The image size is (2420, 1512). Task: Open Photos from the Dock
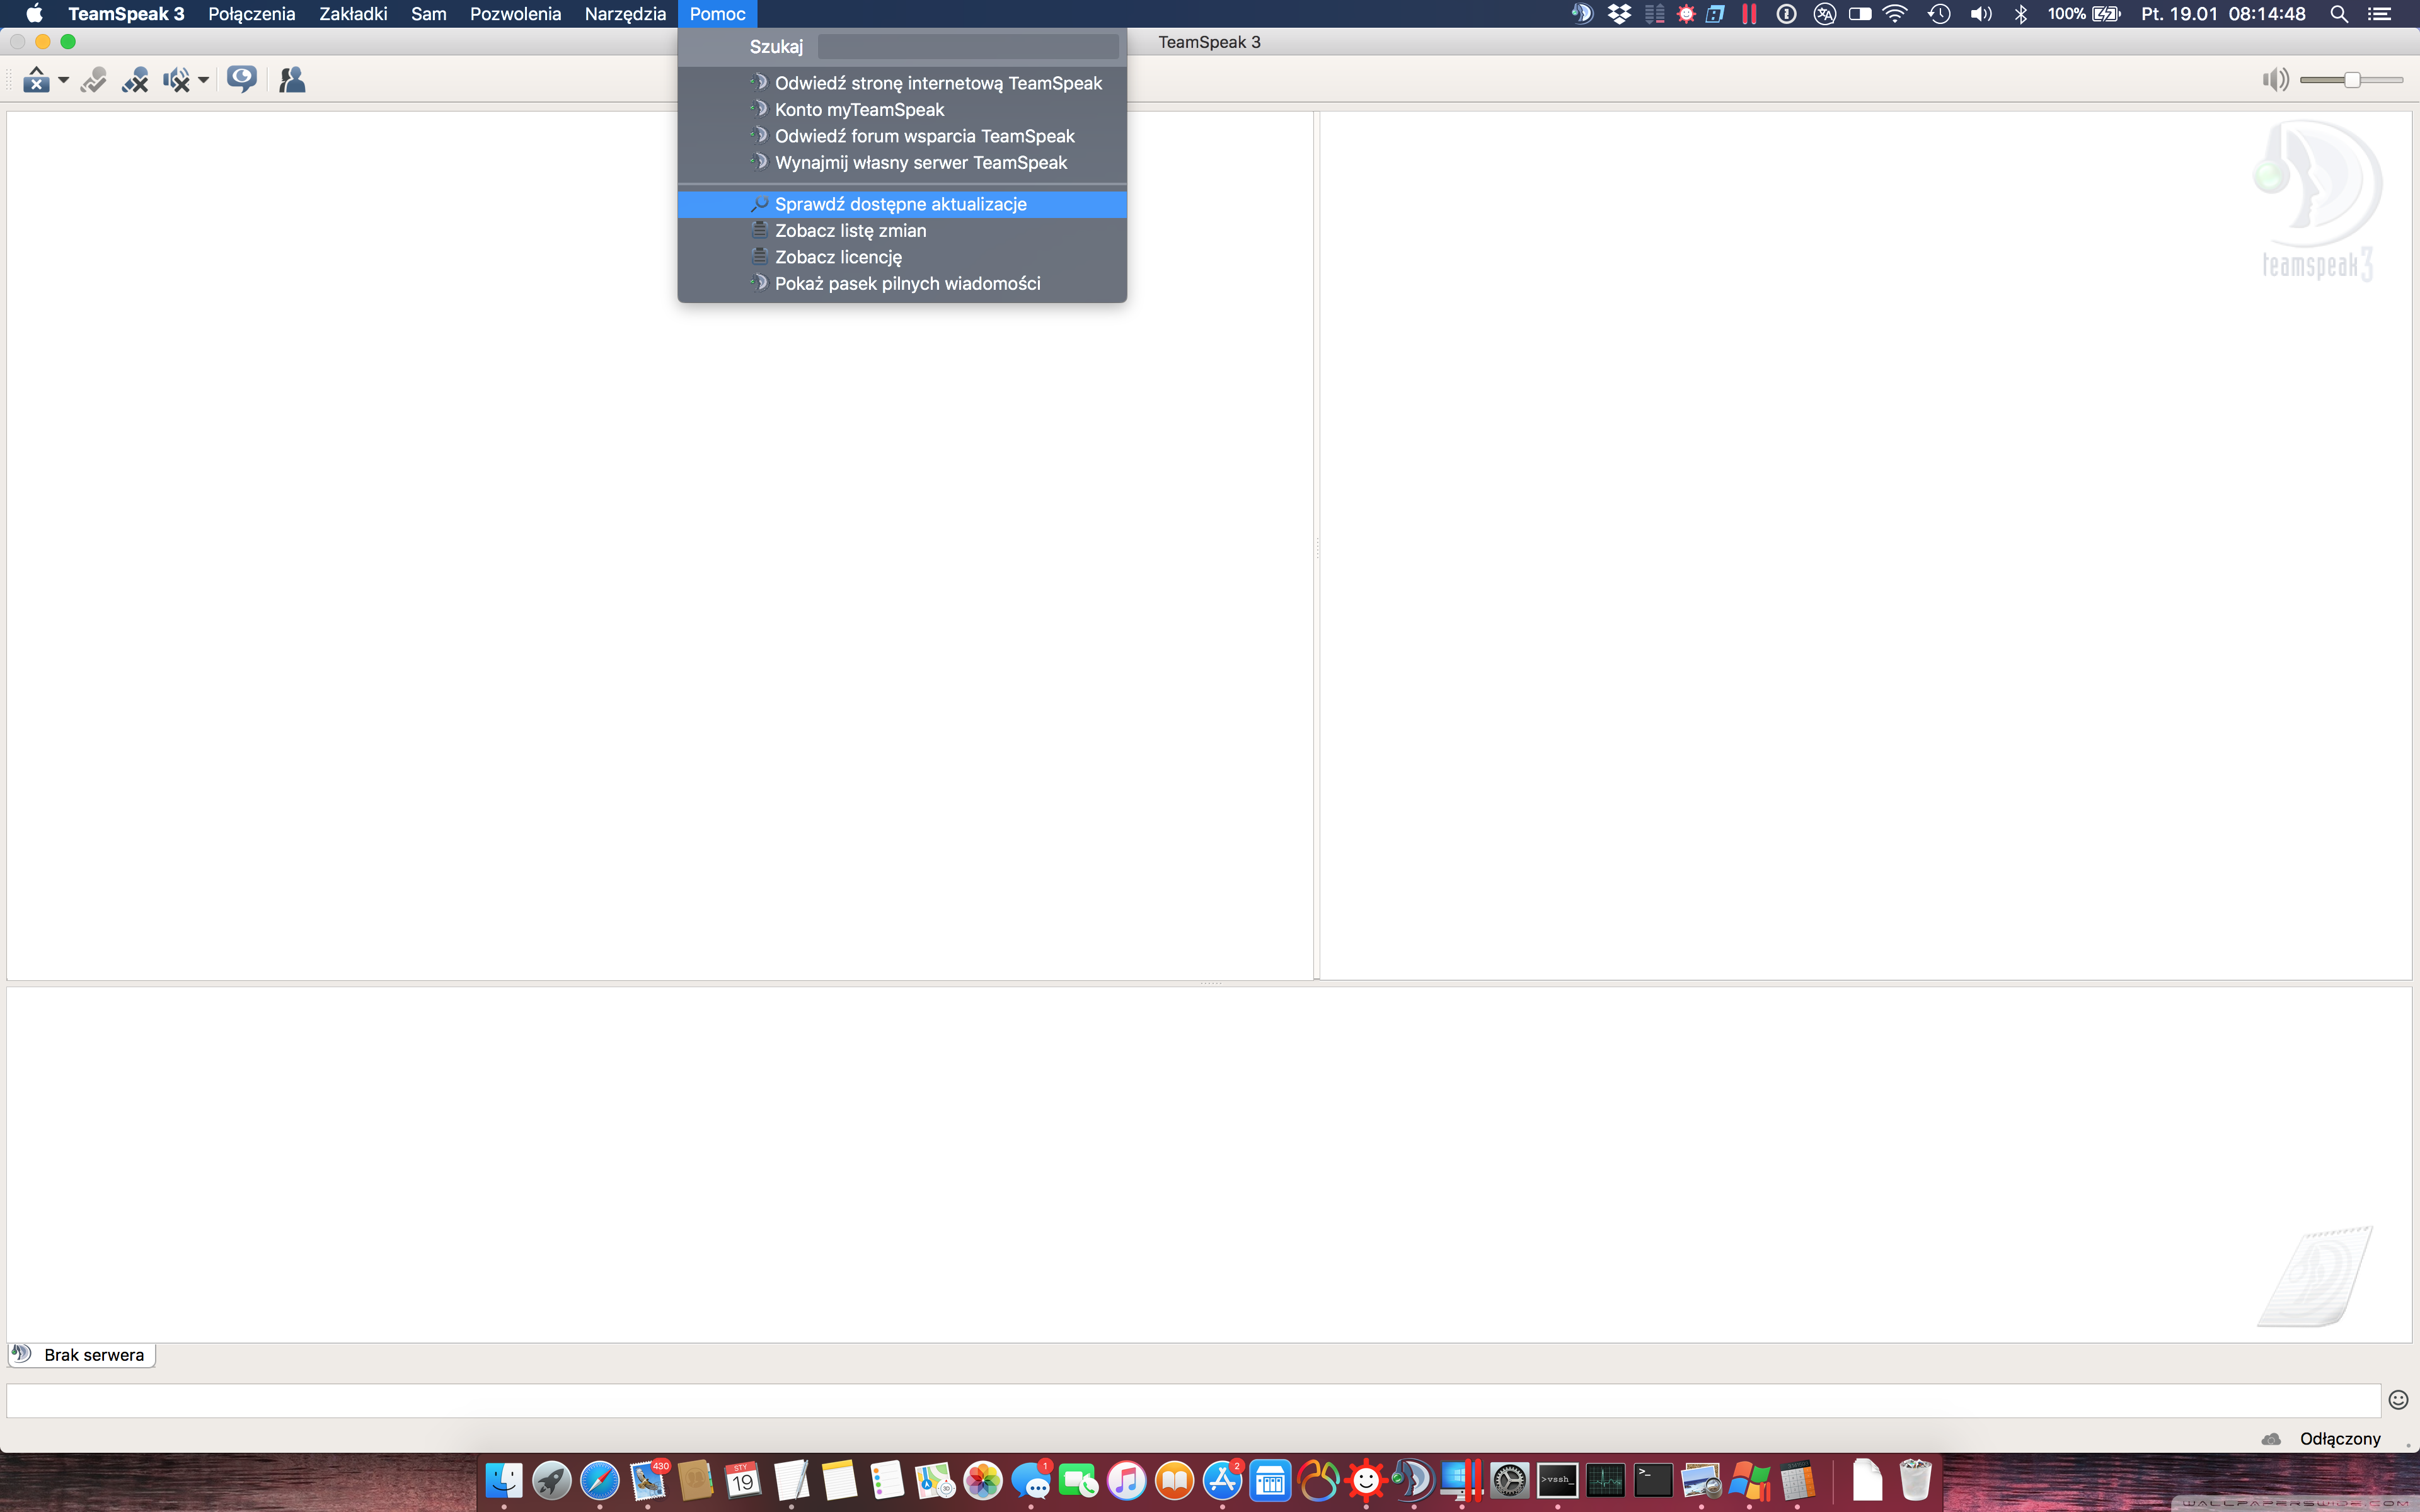tap(983, 1480)
